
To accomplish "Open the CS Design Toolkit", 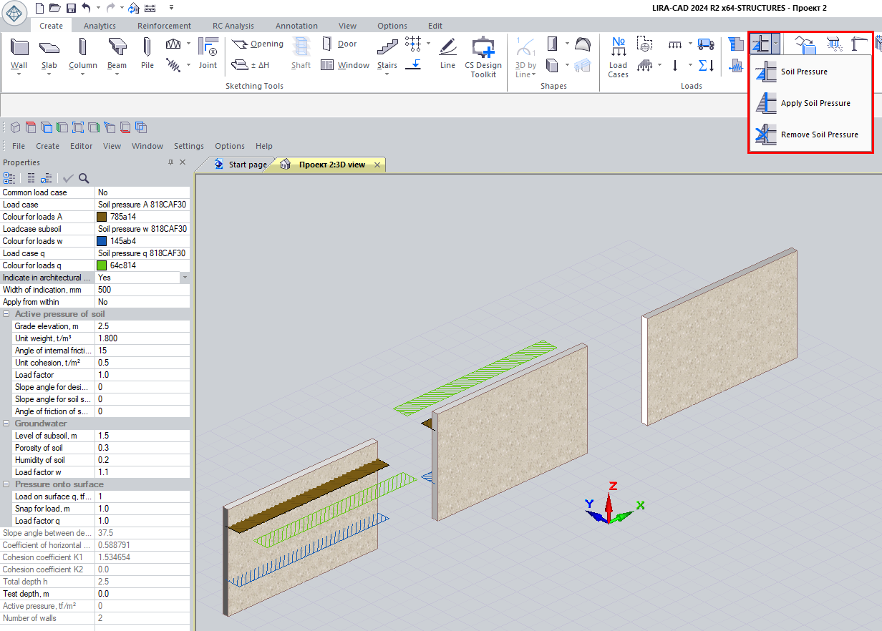I will [x=483, y=56].
